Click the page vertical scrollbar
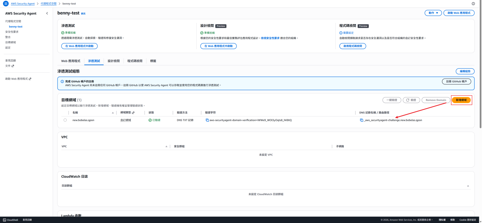The height and width of the screenshot is (223, 482). click(480, 90)
